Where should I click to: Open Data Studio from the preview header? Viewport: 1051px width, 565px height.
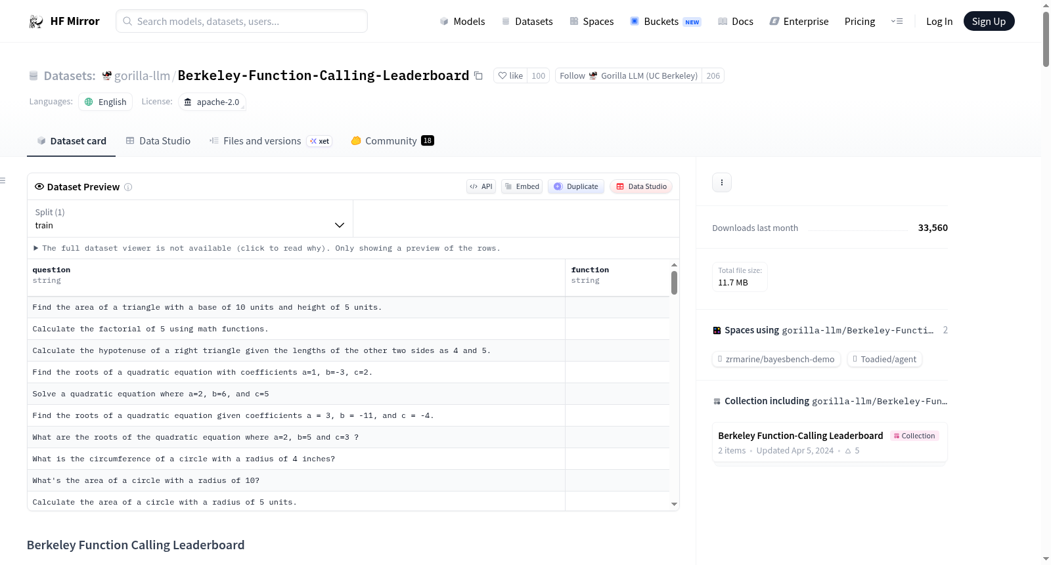(641, 187)
